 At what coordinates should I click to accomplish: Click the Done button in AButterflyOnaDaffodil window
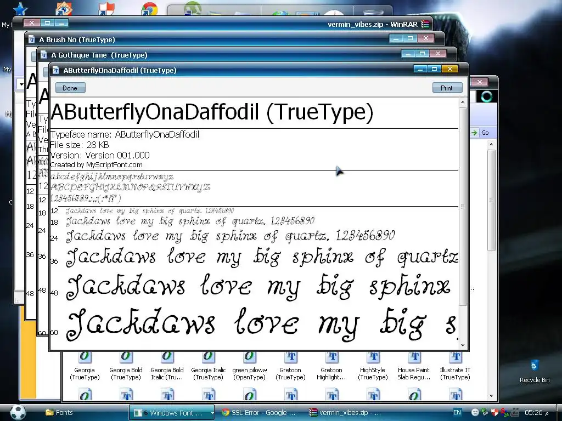click(x=70, y=88)
